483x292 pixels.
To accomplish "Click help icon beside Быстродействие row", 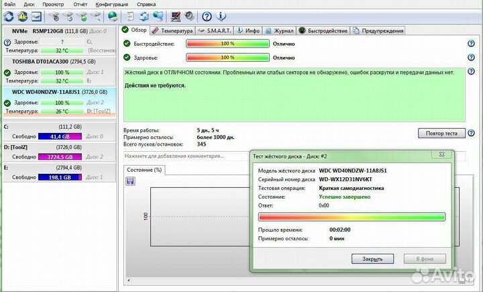I will [x=471, y=44].
